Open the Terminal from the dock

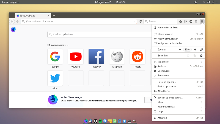pyautogui.click(x=129, y=121)
